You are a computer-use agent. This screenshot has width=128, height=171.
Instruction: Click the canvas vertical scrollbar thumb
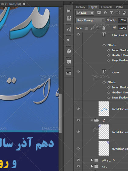(61, 113)
